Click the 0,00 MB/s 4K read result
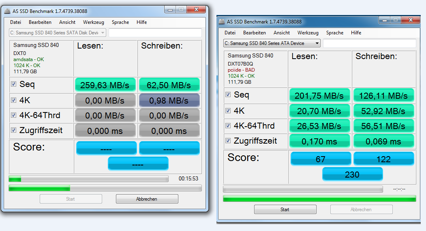Image resolution: width=426 pixels, height=231 pixels. click(105, 101)
